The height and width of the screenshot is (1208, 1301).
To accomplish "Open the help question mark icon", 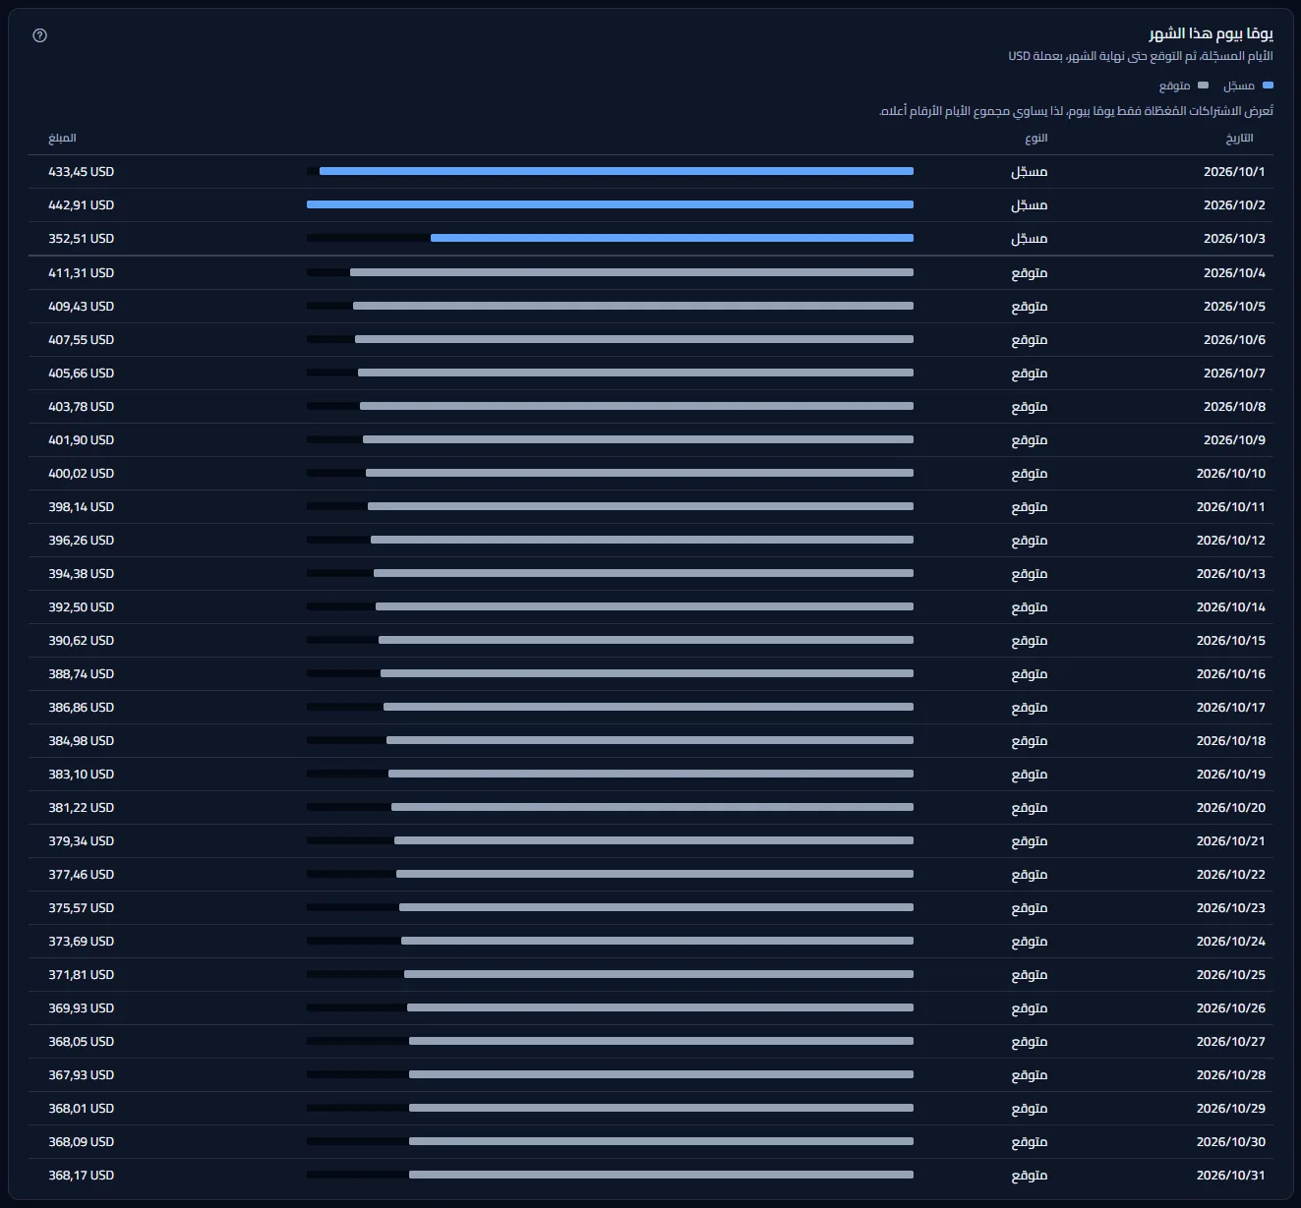I will [39, 35].
